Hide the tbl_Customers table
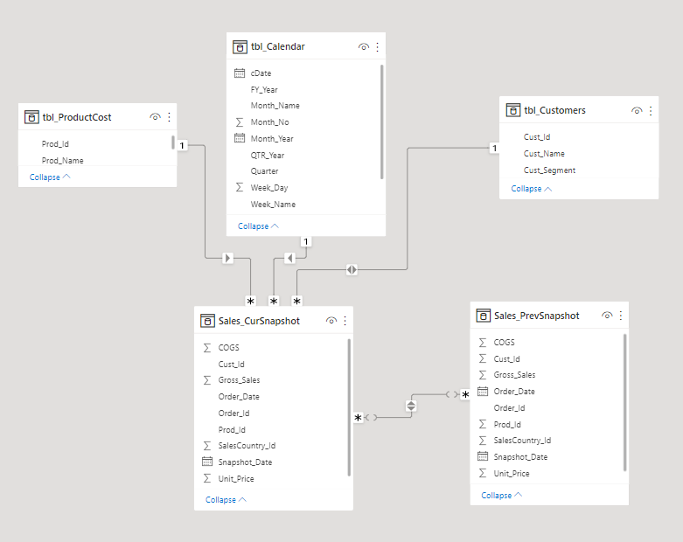 (637, 110)
